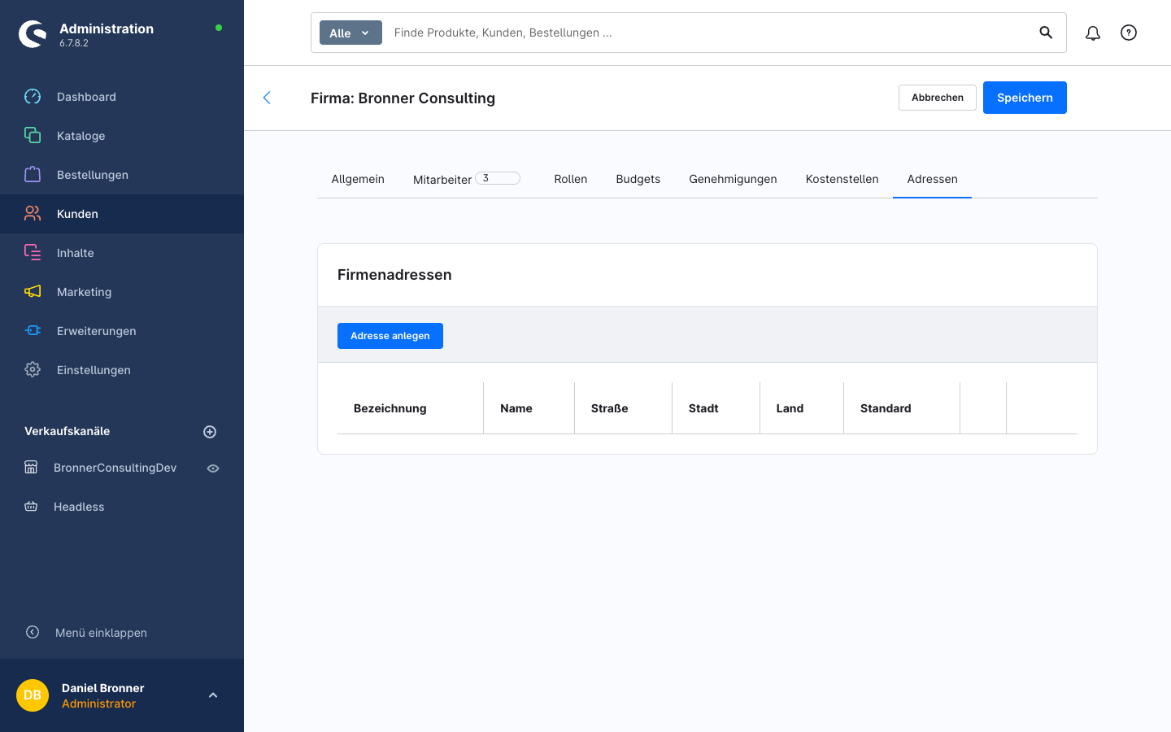The image size is (1171, 732).
Task: Add a new Verkaufskanal with plus icon
Action: pyautogui.click(x=210, y=432)
